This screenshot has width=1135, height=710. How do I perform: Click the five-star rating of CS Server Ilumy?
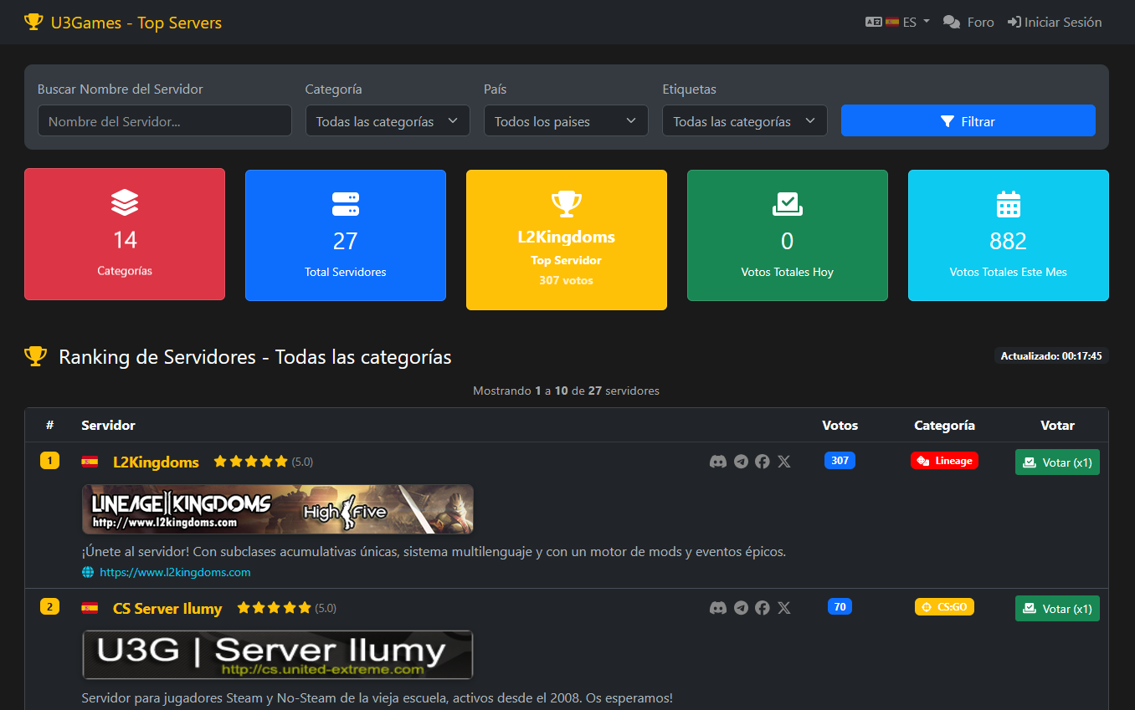click(274, 608)
